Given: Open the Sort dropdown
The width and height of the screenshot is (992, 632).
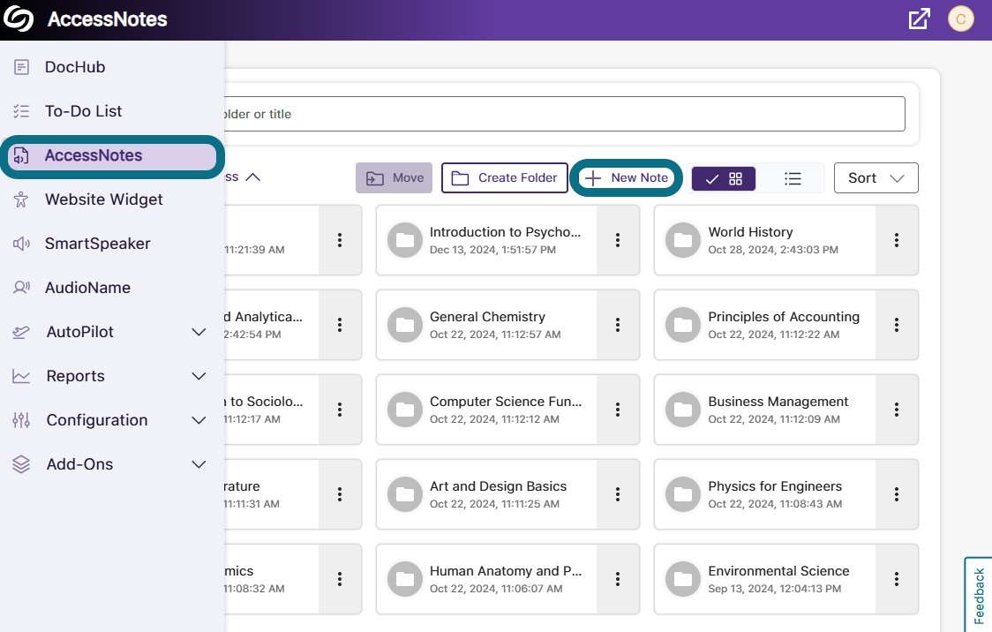Looking at the screenshot, I should point(876,177).
